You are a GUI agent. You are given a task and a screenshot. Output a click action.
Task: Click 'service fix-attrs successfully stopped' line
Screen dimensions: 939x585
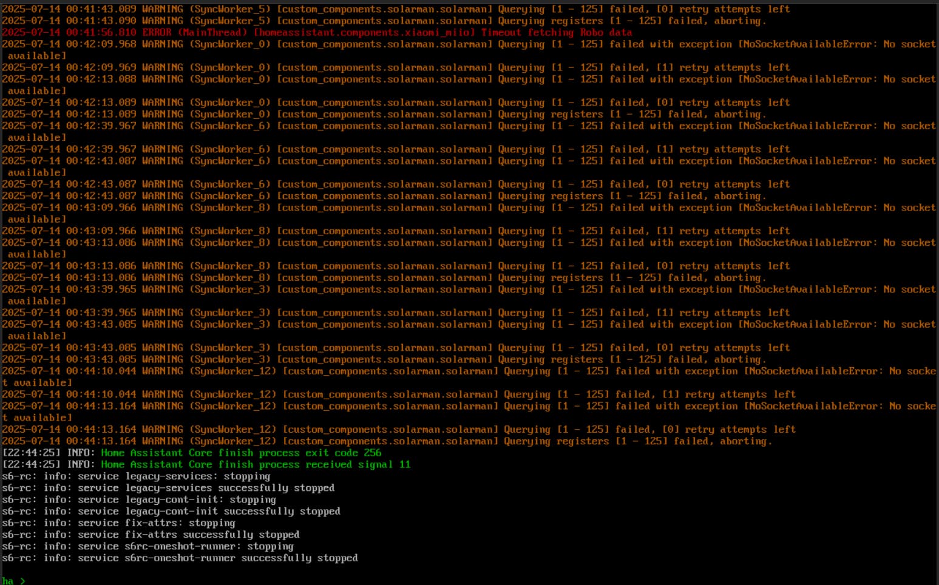click(x=151, y=534)
